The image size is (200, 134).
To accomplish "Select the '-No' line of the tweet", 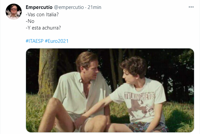I will [x=30, y=21].
